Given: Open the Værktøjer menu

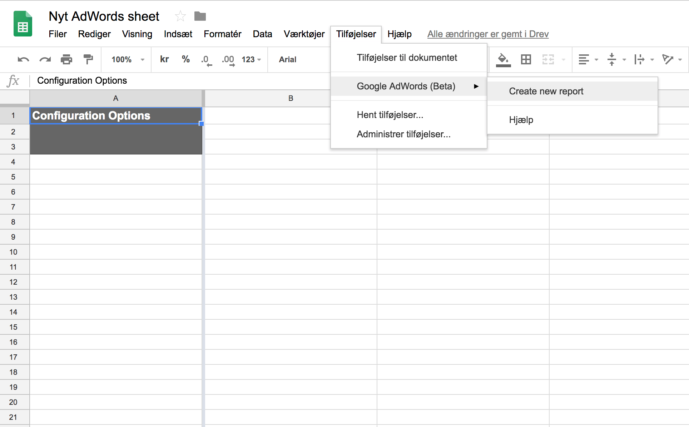Looking at the screenshot, I should point(304,34).
